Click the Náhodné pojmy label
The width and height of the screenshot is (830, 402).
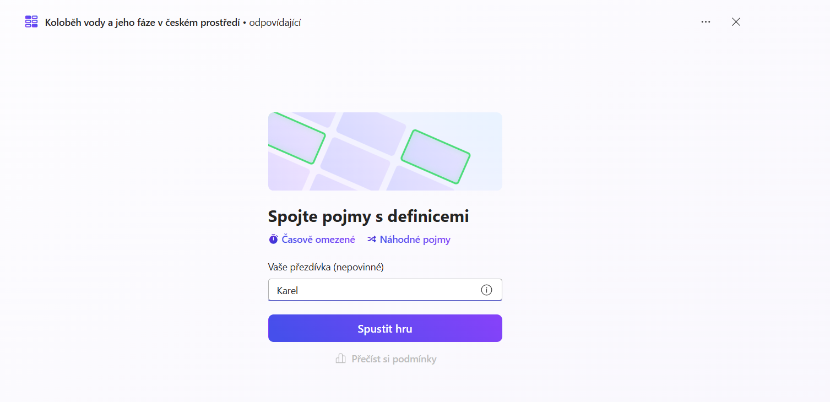415,240
